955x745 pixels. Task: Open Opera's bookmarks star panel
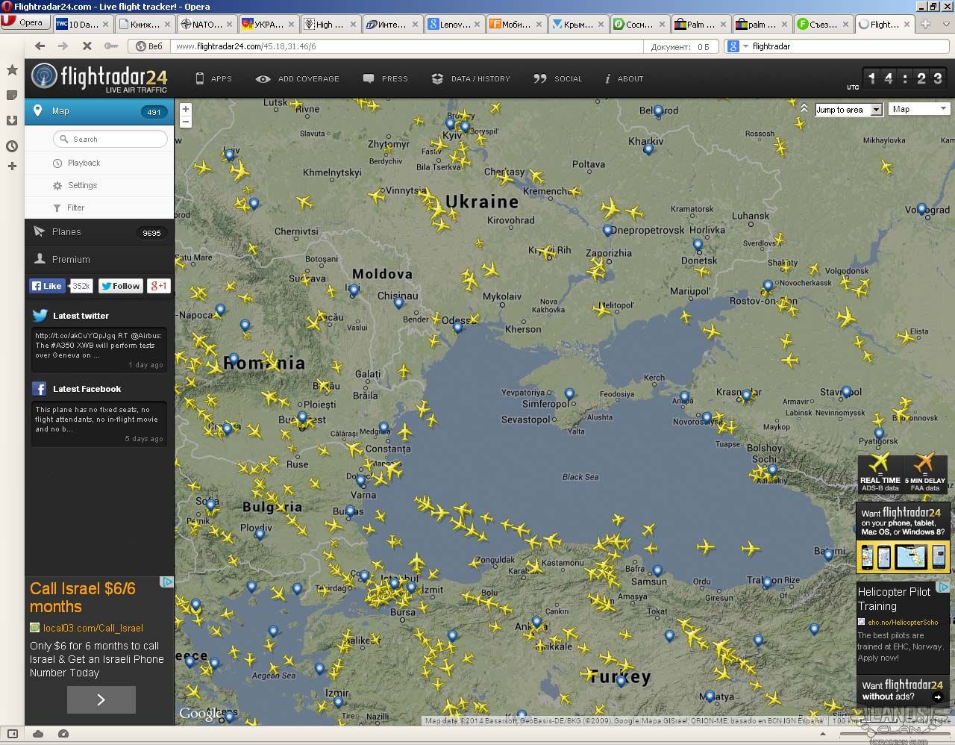coord(12,70)
